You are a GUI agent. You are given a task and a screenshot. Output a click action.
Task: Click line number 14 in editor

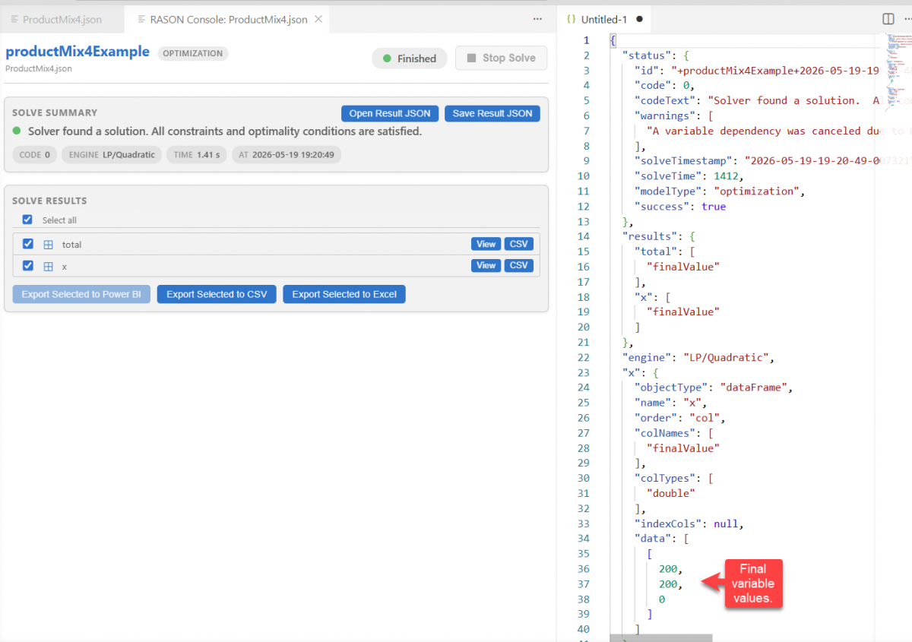583,236
